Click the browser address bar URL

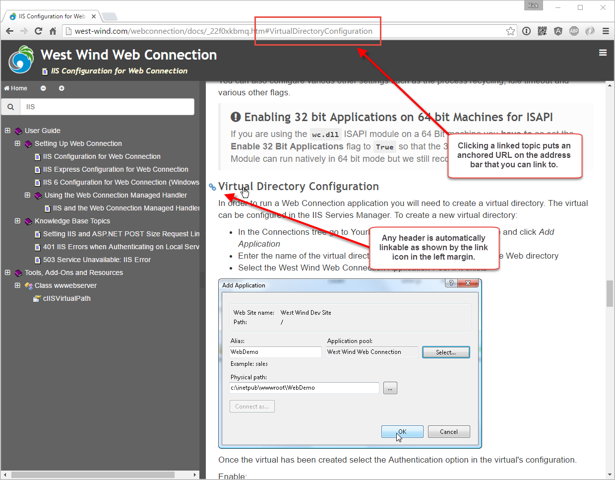[223, 31]
